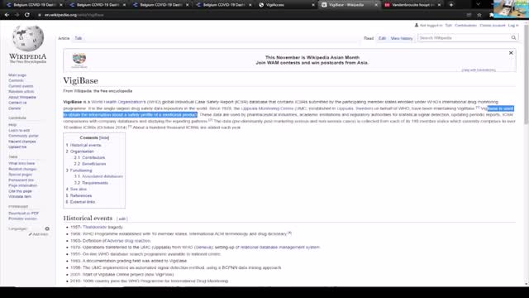This screenshot has height=298, width=529.
Task: Jump to 1 Historical events in contents
Action: click(x=83, y=145)
